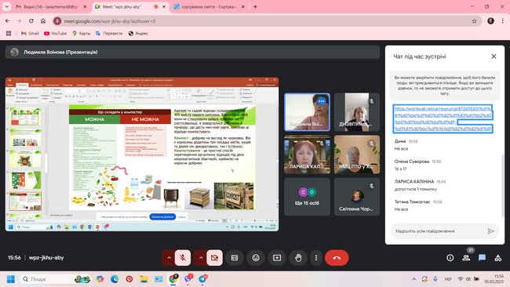510x287 pixels.
Task: Open the activities shapes icon
Action: click(498, 258)
